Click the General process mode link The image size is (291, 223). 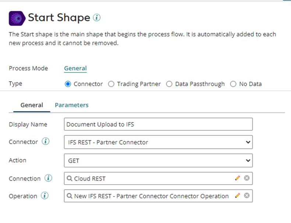tap(75, 68)
